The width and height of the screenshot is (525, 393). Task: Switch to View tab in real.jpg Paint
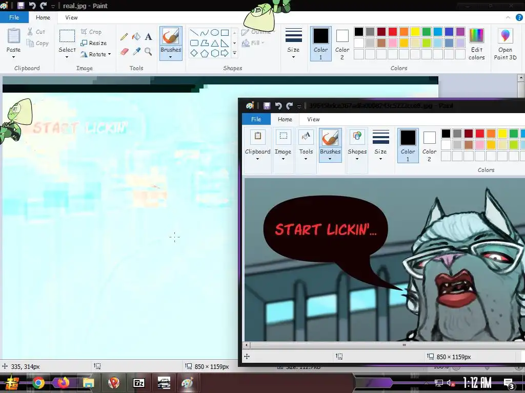click(x=71, y=17)
